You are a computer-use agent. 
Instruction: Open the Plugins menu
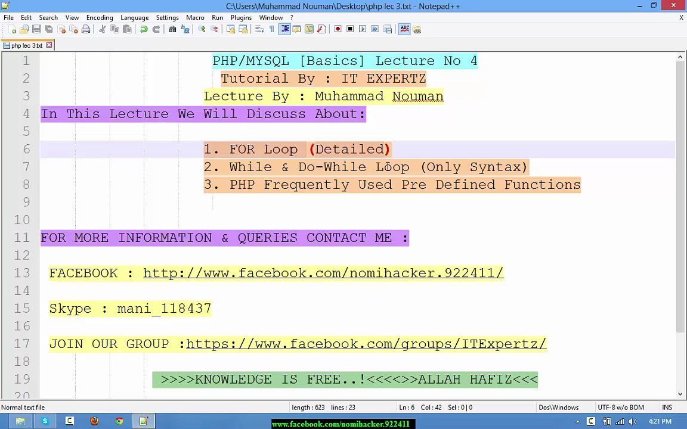[241, 17]
